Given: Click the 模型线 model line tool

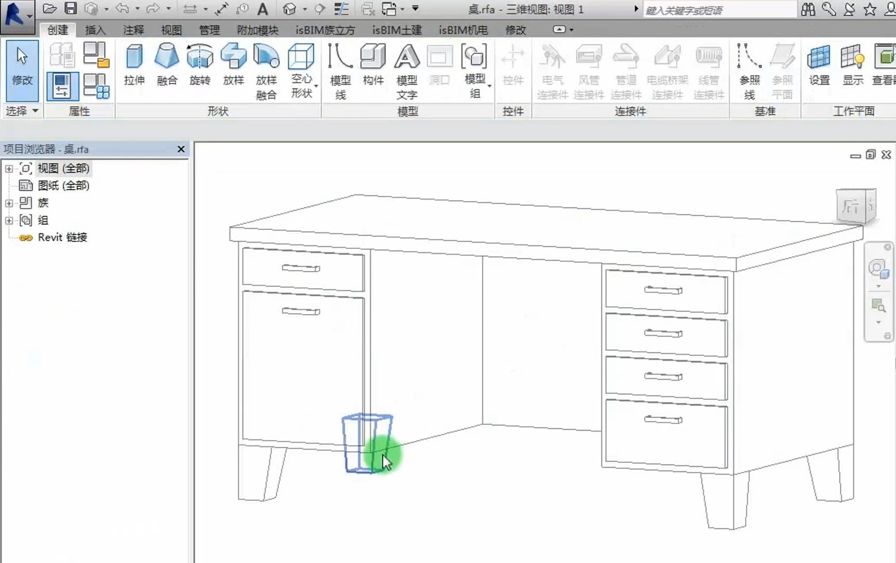Looking at the screenshot, I should point(340,71).
